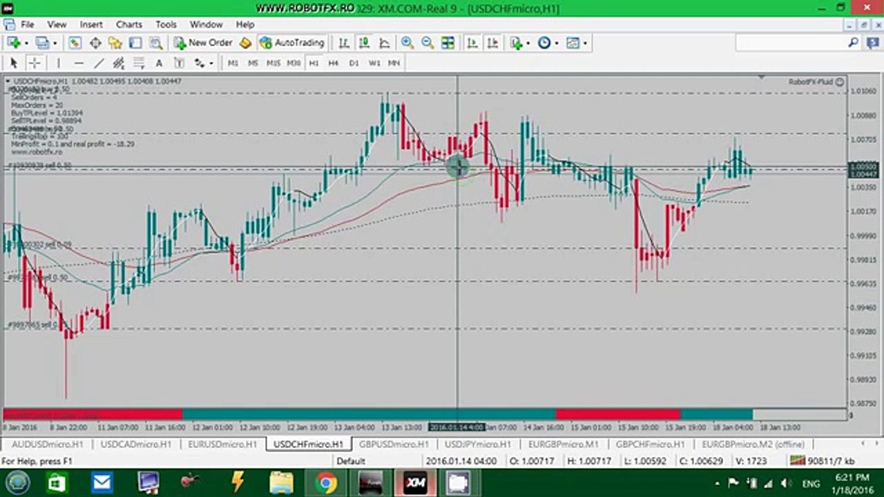Switch timeframe to H4

click(334, 63)
